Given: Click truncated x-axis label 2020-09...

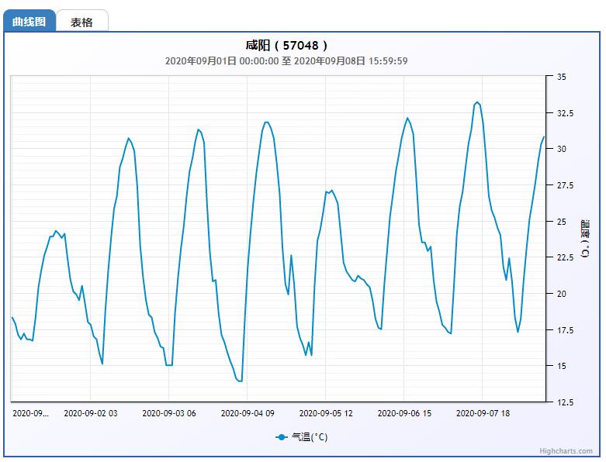Looking at the screenshot, I should pyautogui.click(x=30, y=413).
